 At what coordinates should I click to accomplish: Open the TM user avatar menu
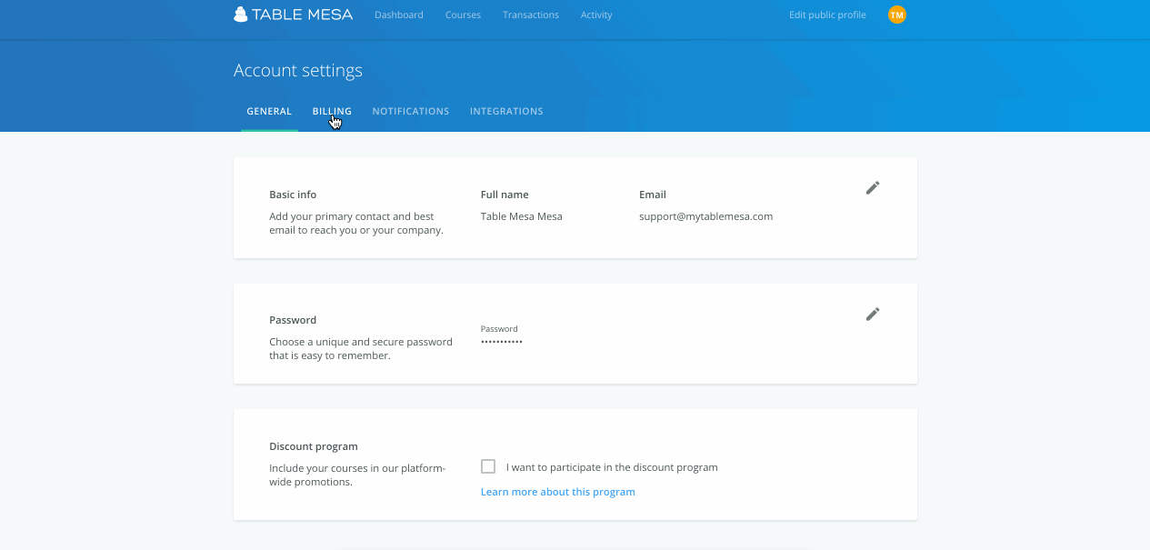pos(897,15)
